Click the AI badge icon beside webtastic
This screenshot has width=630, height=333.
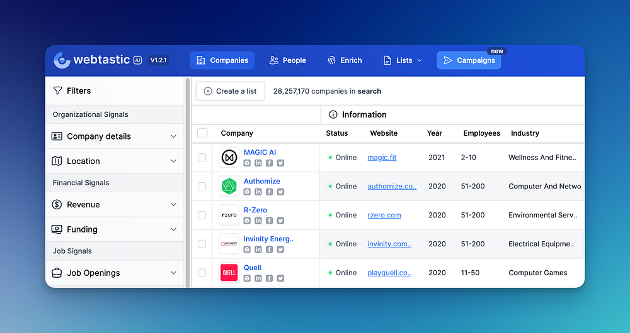(137, 60)
